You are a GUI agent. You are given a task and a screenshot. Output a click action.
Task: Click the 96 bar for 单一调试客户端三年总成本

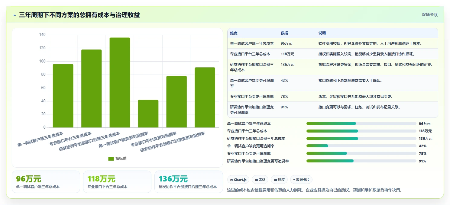pos(63,96)
